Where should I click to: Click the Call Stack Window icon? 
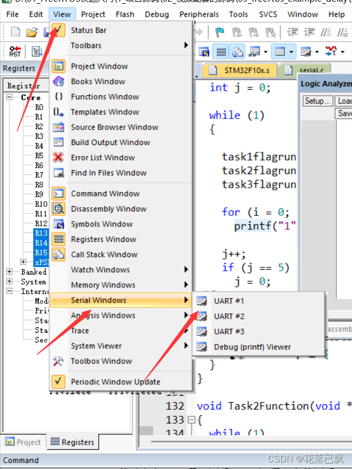coord(58,255)
